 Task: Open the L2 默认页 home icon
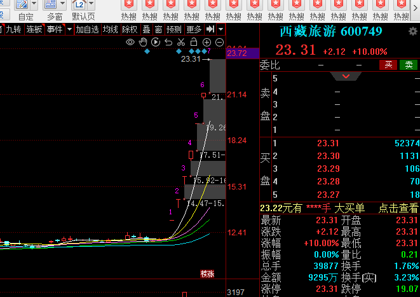click(x=79, y=4)
